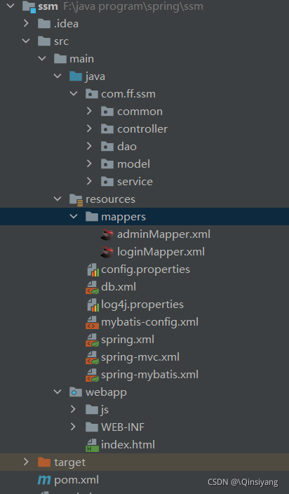Select the loginMapper.xml file name
Screen dimensions: 289x494
pyautogui.click(x=161, y=252)
